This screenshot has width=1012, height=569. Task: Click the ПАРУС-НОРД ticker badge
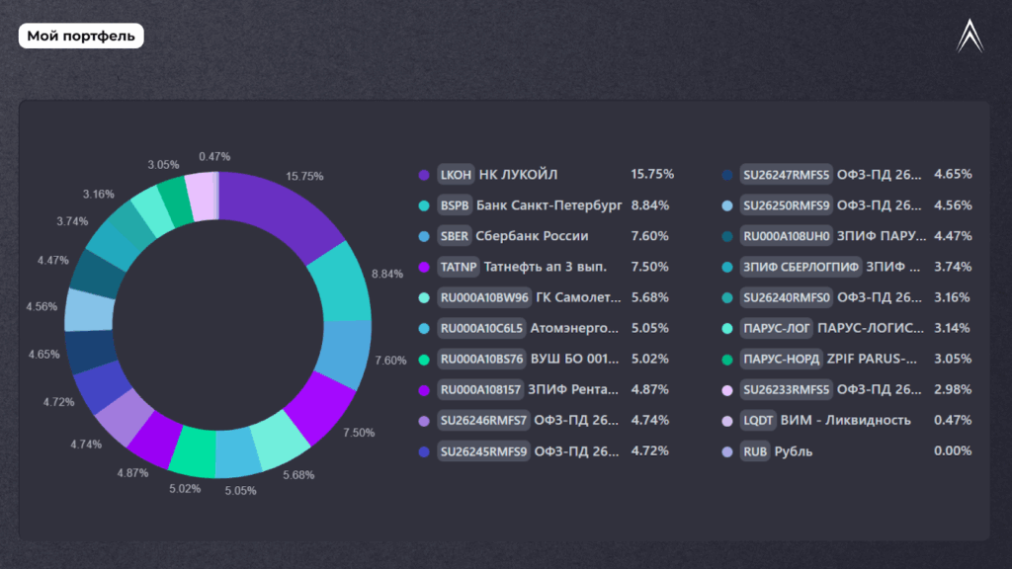click(781, 360)
